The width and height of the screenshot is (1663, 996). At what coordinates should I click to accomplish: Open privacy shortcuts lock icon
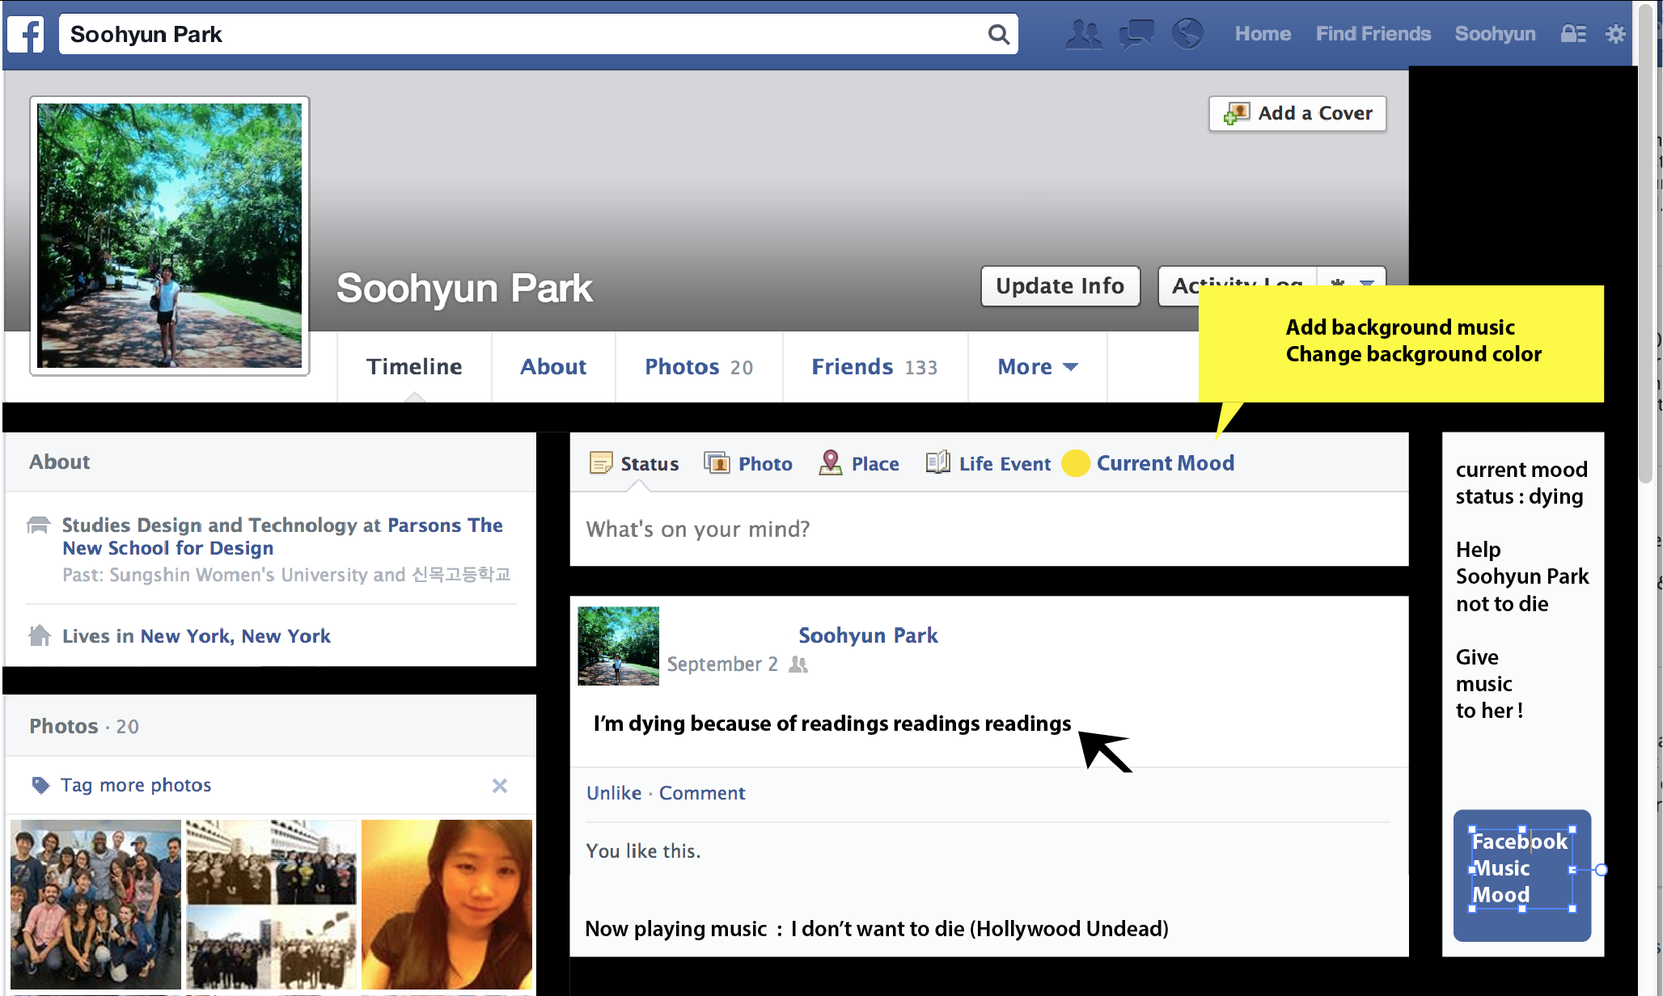(x=1572, y=34)
